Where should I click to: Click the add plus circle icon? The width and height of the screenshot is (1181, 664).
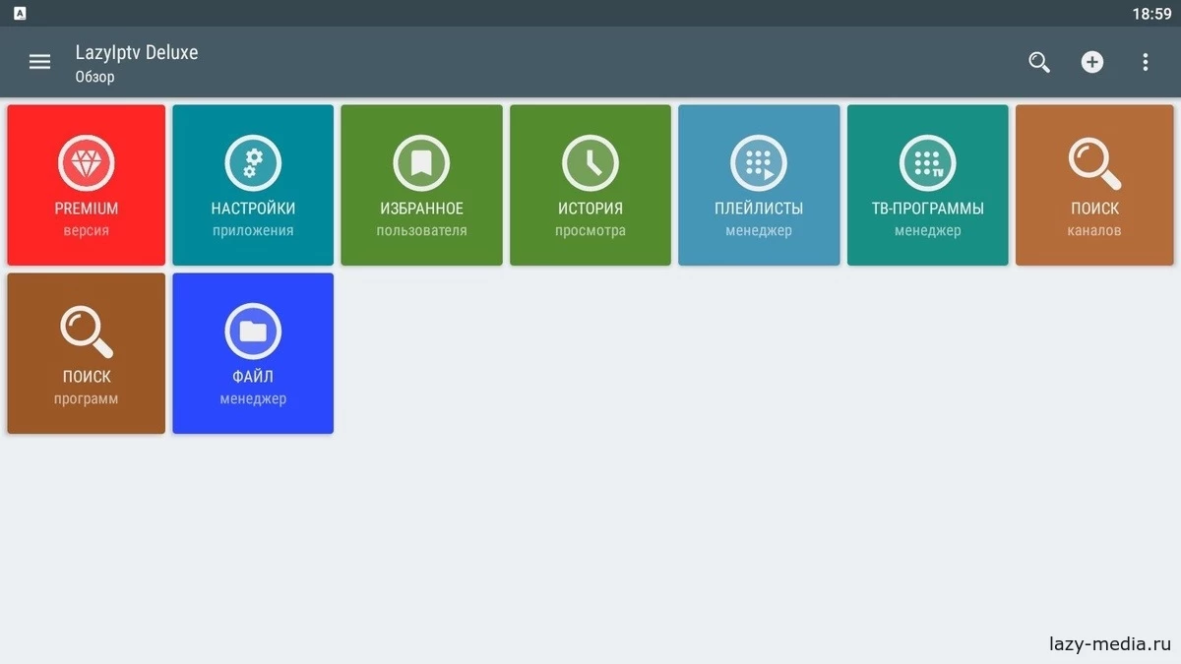coord(1092,62)
